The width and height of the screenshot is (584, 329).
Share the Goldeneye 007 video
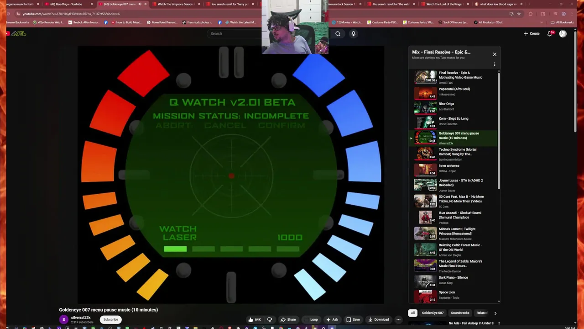point(288,320)
